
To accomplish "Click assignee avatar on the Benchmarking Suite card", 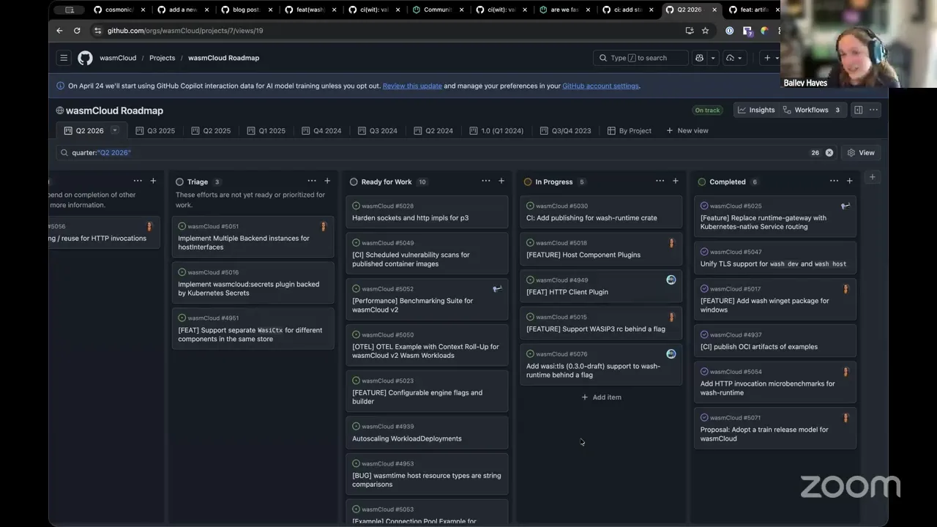I will pyautogui.click(x=497, y=289).
